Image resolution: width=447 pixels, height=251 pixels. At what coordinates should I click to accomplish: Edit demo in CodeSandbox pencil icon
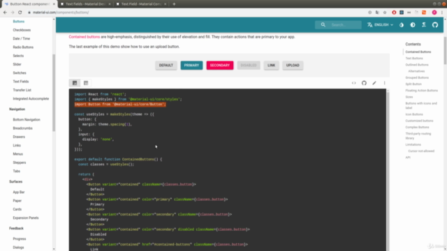pos(374,83)
